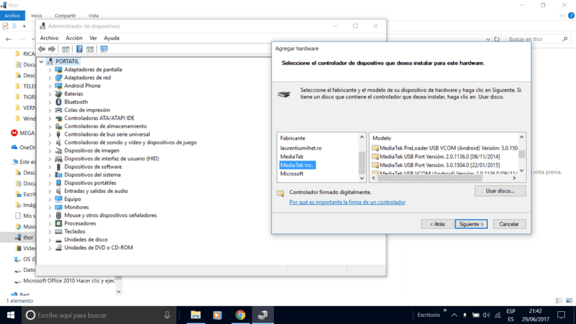
Task: Click the Fabricante list scroll-down arrow
Action: (362, 178)
